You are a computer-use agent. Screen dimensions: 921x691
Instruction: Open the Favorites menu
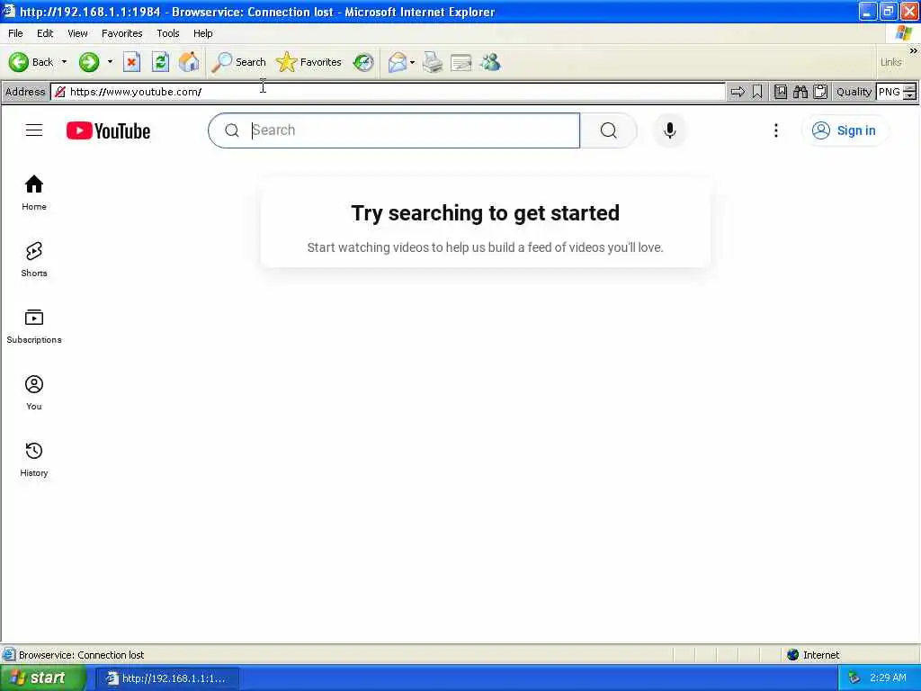pyautogui.click(x=121, y=33)
